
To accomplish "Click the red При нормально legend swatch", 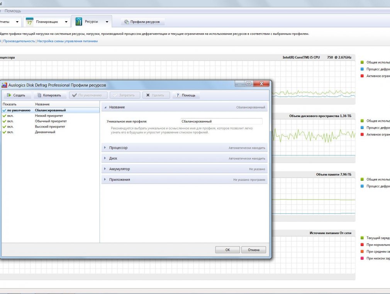I will pyautogui.click(x=362, y=245).
